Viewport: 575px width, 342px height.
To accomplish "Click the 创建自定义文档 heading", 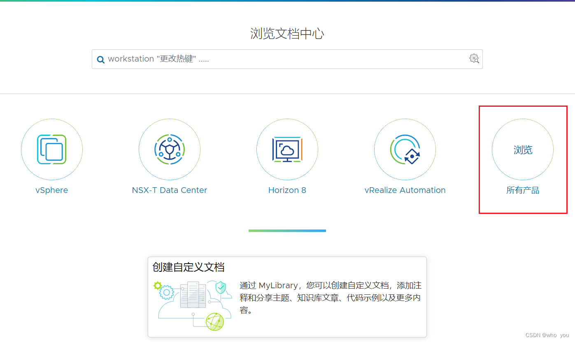I will 189,267.
